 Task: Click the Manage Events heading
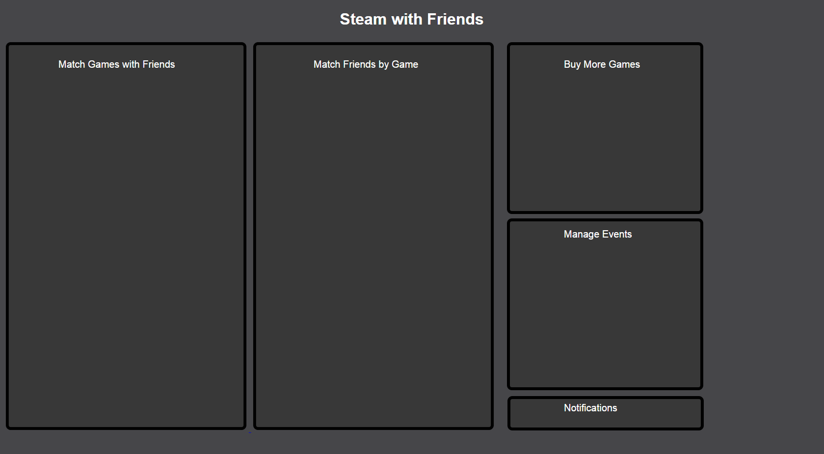pyautogui.click(x=597, y=234)
